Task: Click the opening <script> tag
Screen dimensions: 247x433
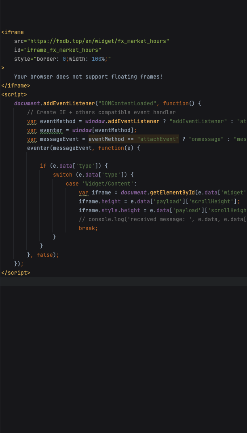Action: (x=14, y=94)
